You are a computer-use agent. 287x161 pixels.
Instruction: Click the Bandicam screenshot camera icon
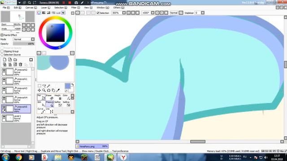click(76, 3)
